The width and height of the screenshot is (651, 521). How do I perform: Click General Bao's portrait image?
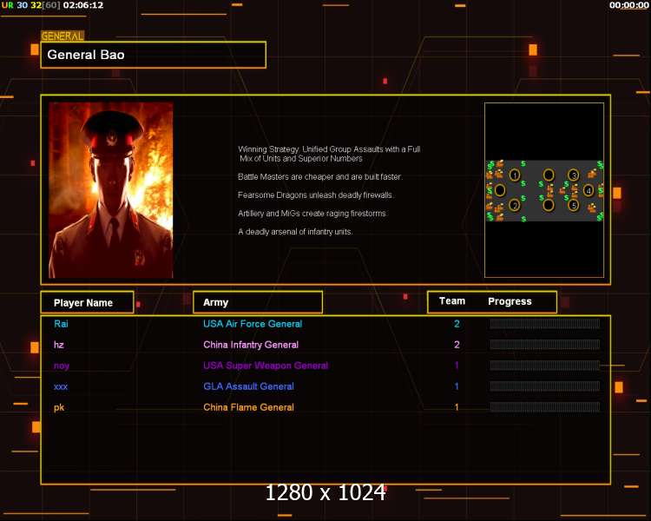pyautogui.click(x=111, y=190)
